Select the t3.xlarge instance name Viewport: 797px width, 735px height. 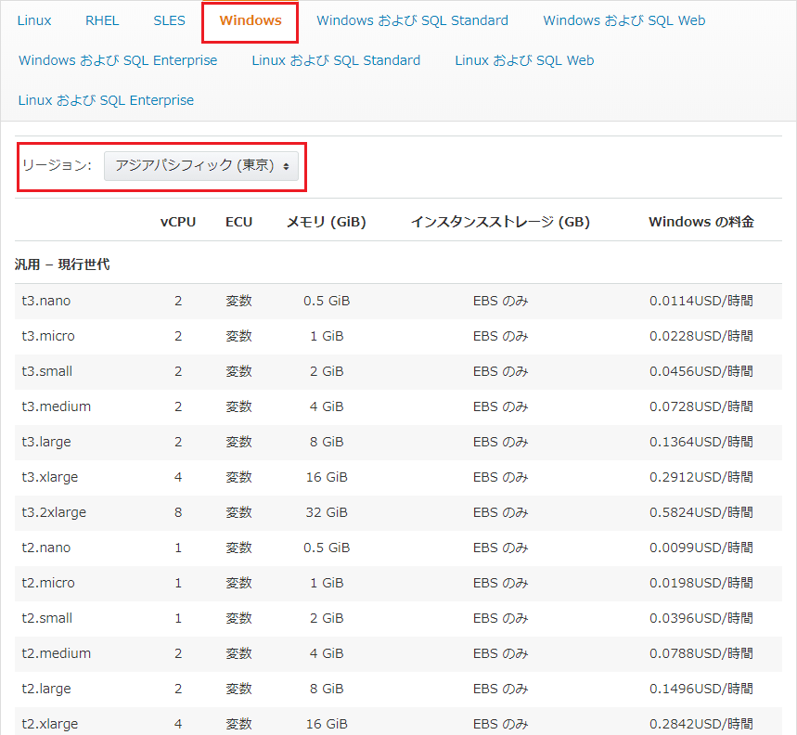click(50, 477)
